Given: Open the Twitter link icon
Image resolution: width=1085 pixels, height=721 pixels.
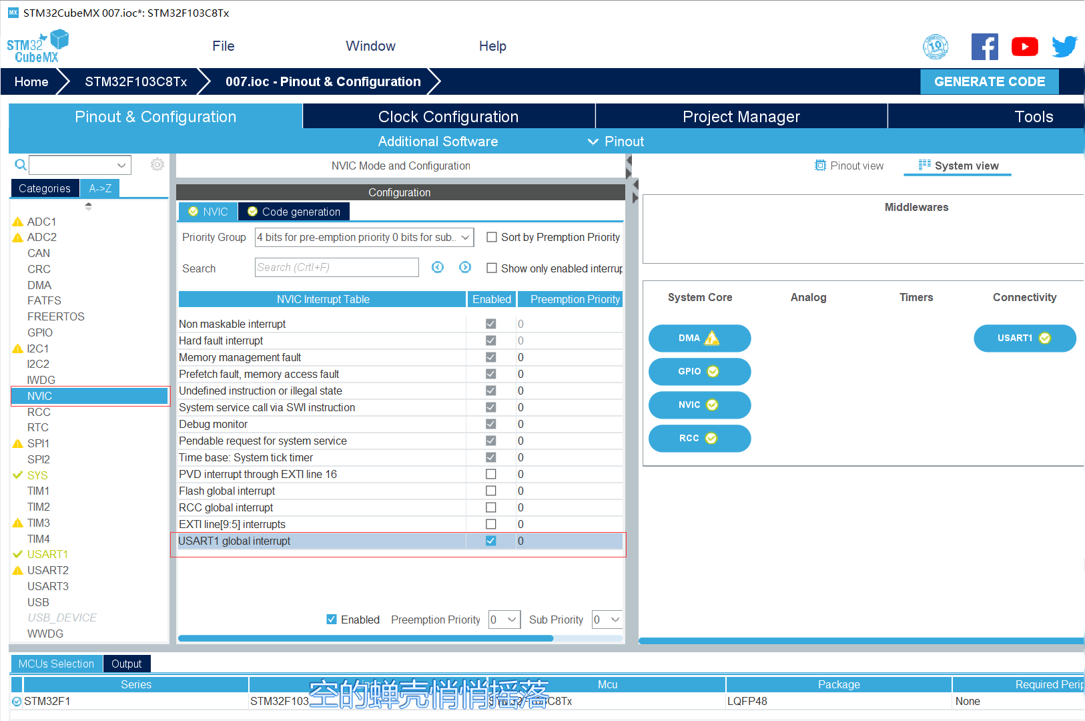Looking at the screenshot, I should [x=1065, y=47].
